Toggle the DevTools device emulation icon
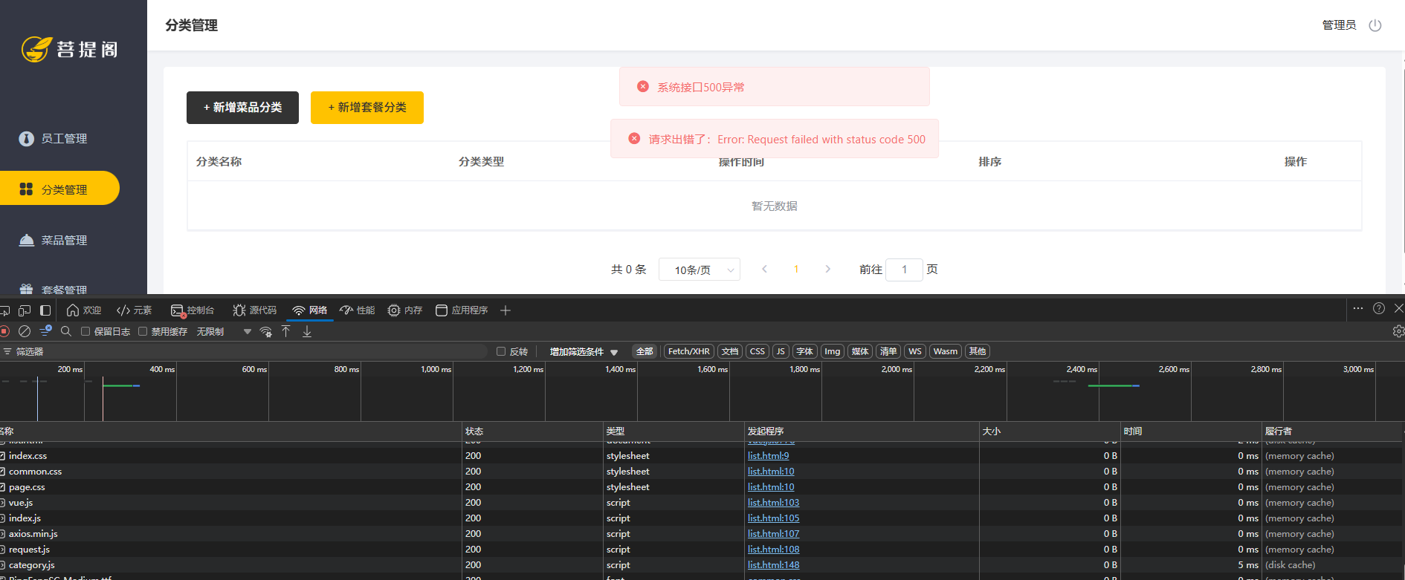This screenshot has width=1405, height=580. click(25, 310)
